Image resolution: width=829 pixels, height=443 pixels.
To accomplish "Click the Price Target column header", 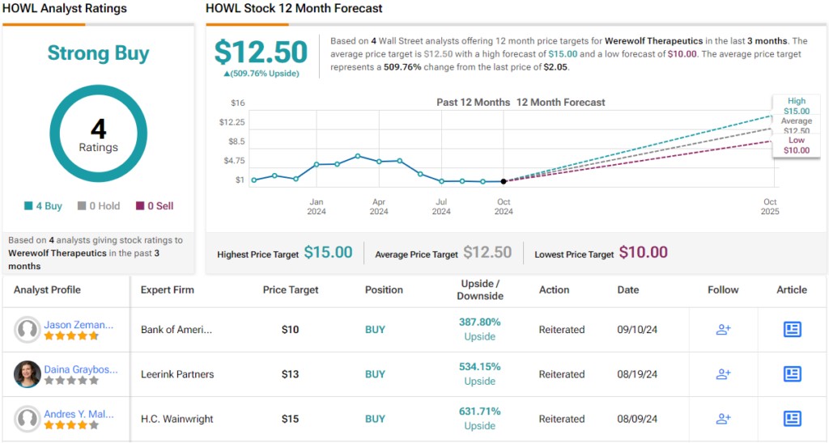I will coord(291,290).
